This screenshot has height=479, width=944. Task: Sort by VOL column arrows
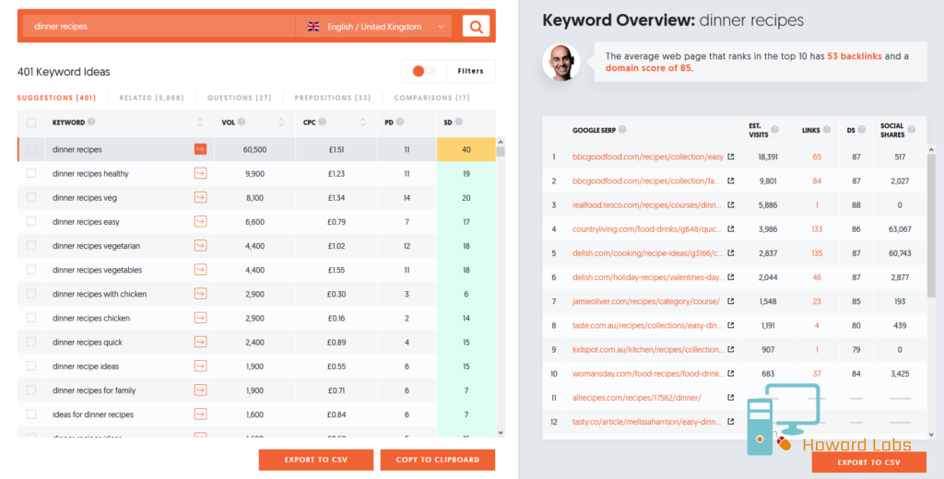(x=280, y=123)
